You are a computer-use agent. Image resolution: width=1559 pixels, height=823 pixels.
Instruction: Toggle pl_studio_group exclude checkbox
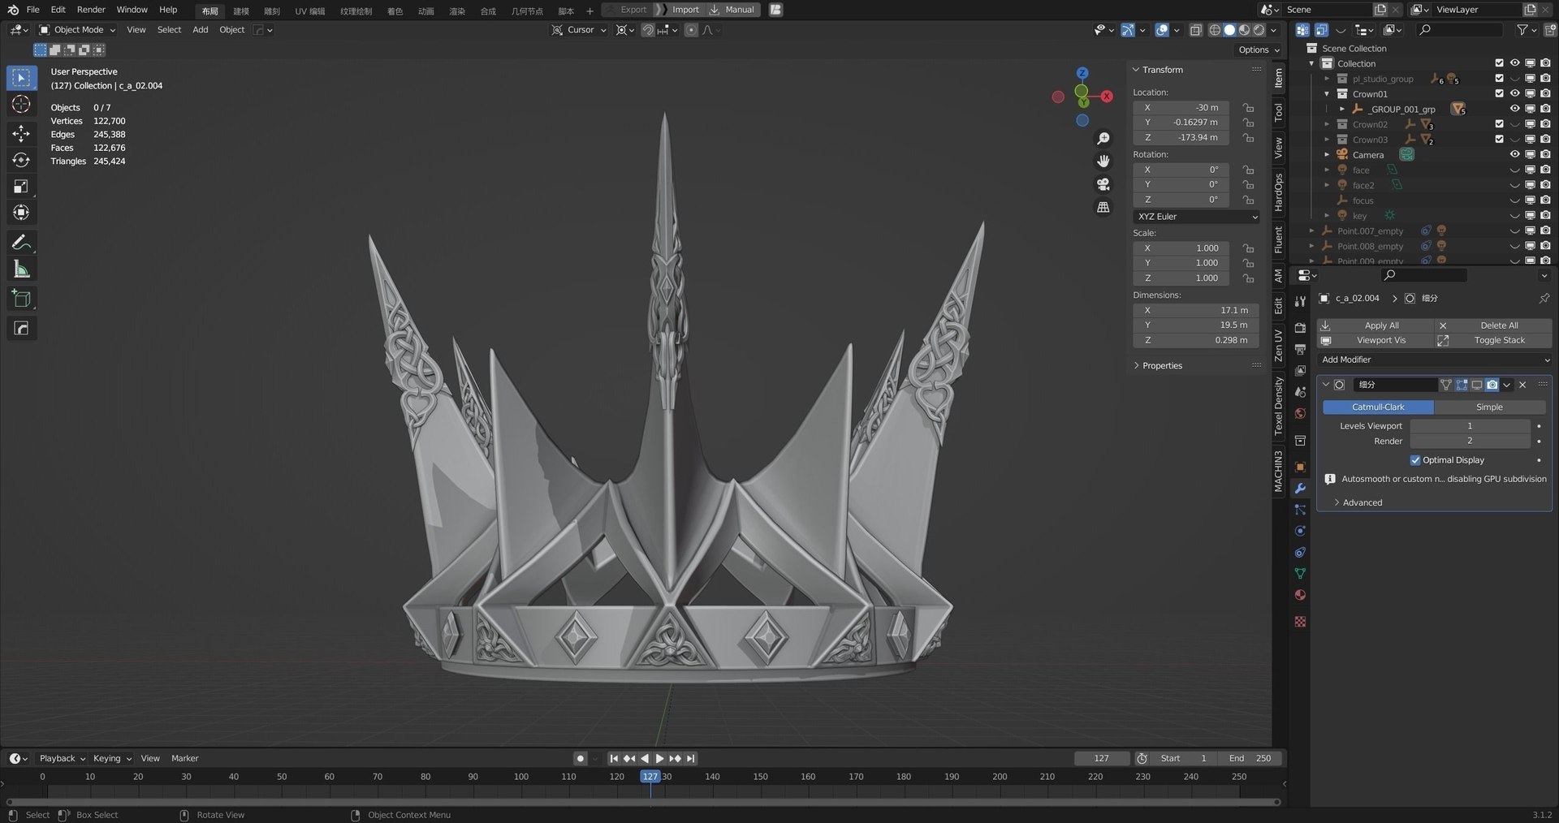[x=1499, y=79]
